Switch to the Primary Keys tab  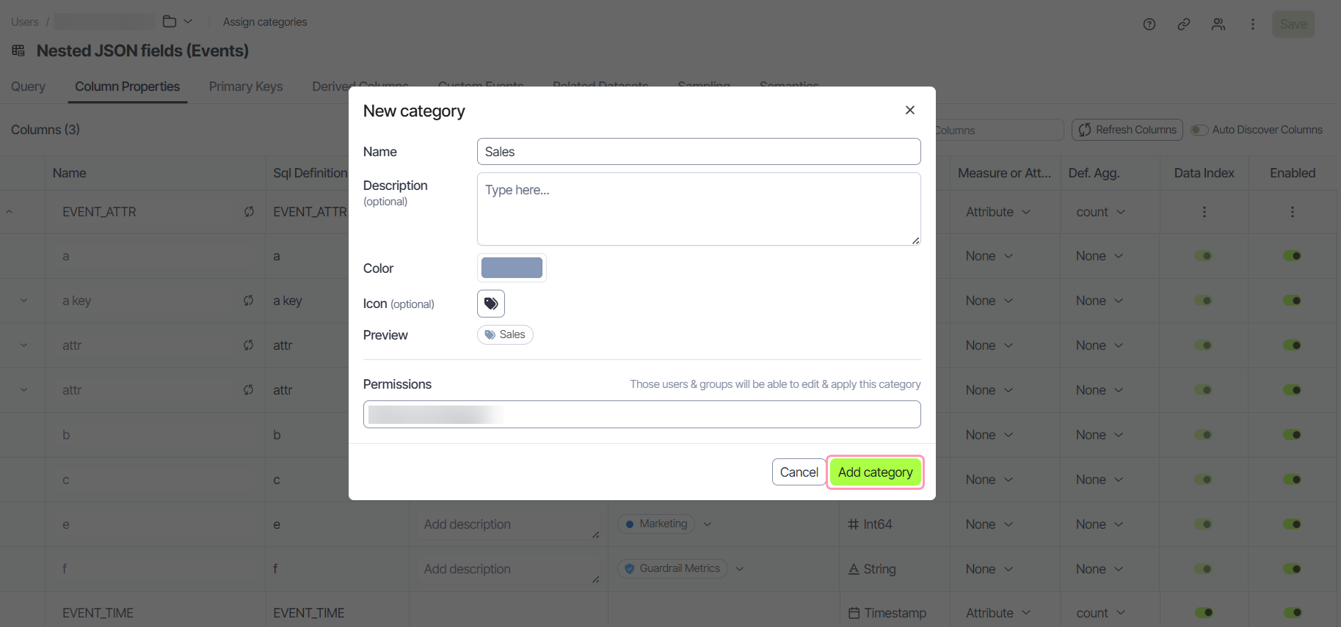pos(246,87)
